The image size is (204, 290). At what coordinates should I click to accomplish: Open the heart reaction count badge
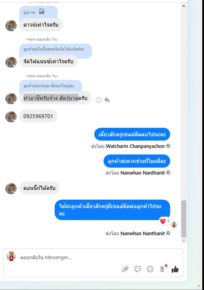coord(165,221)
